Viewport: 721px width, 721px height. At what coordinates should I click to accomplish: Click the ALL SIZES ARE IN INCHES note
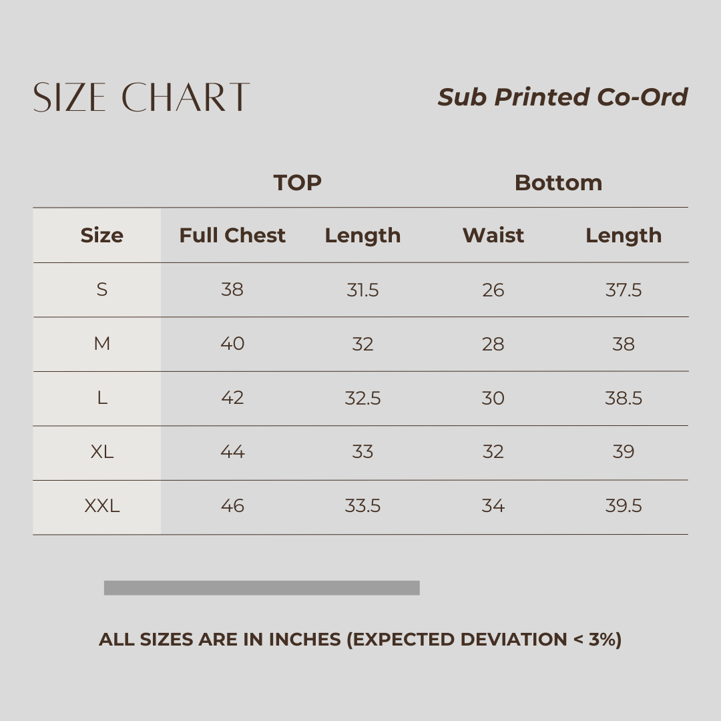[x=360, y=639]
